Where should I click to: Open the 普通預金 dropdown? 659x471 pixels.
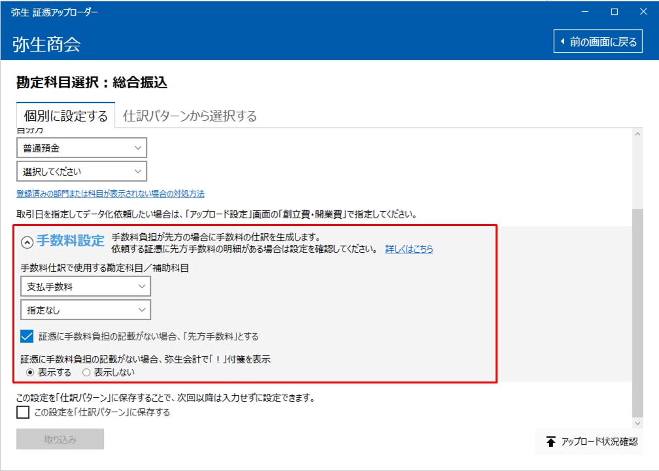coord(82,148)
